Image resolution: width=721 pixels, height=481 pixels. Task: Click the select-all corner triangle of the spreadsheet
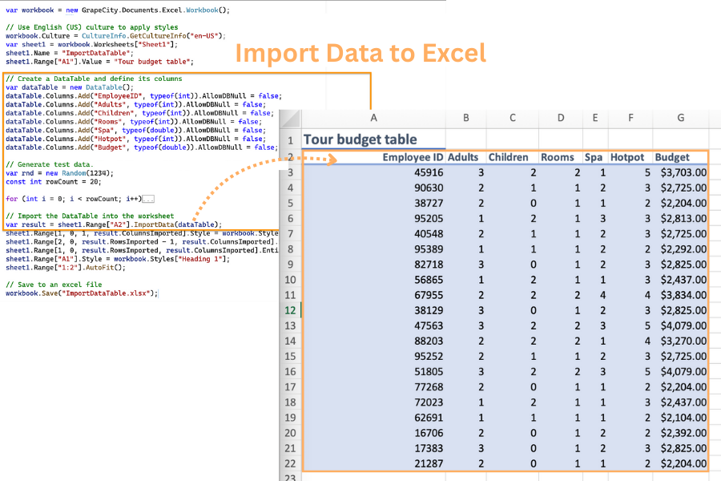[290, 119]
